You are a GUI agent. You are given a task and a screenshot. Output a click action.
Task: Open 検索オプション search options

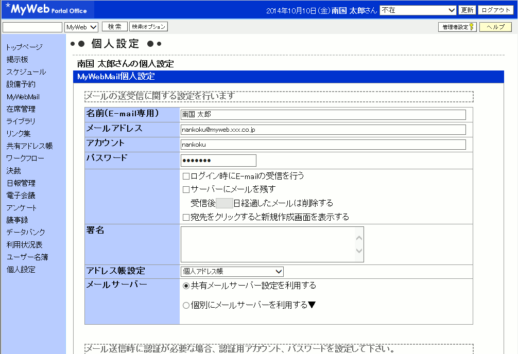[148, 26]
